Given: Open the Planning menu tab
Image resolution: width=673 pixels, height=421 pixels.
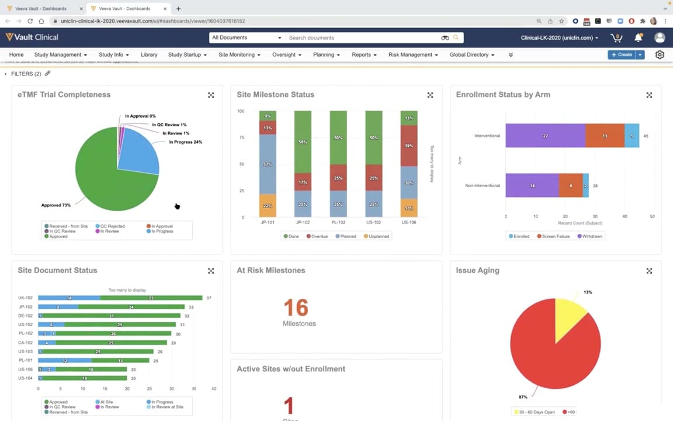Looking at the screenshot, I should (x=326, y=55).
